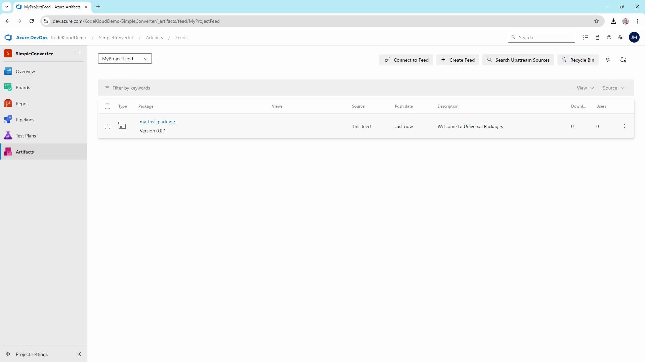This screenshot has height=362, width=645.
Task: Collapse the left navigation sidebar
Action: 79,354
